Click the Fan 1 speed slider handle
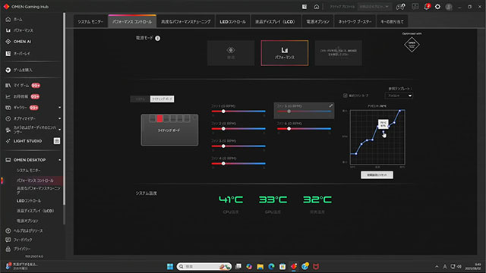The width and height of the screenshot is (486, 273). [223, 111]
